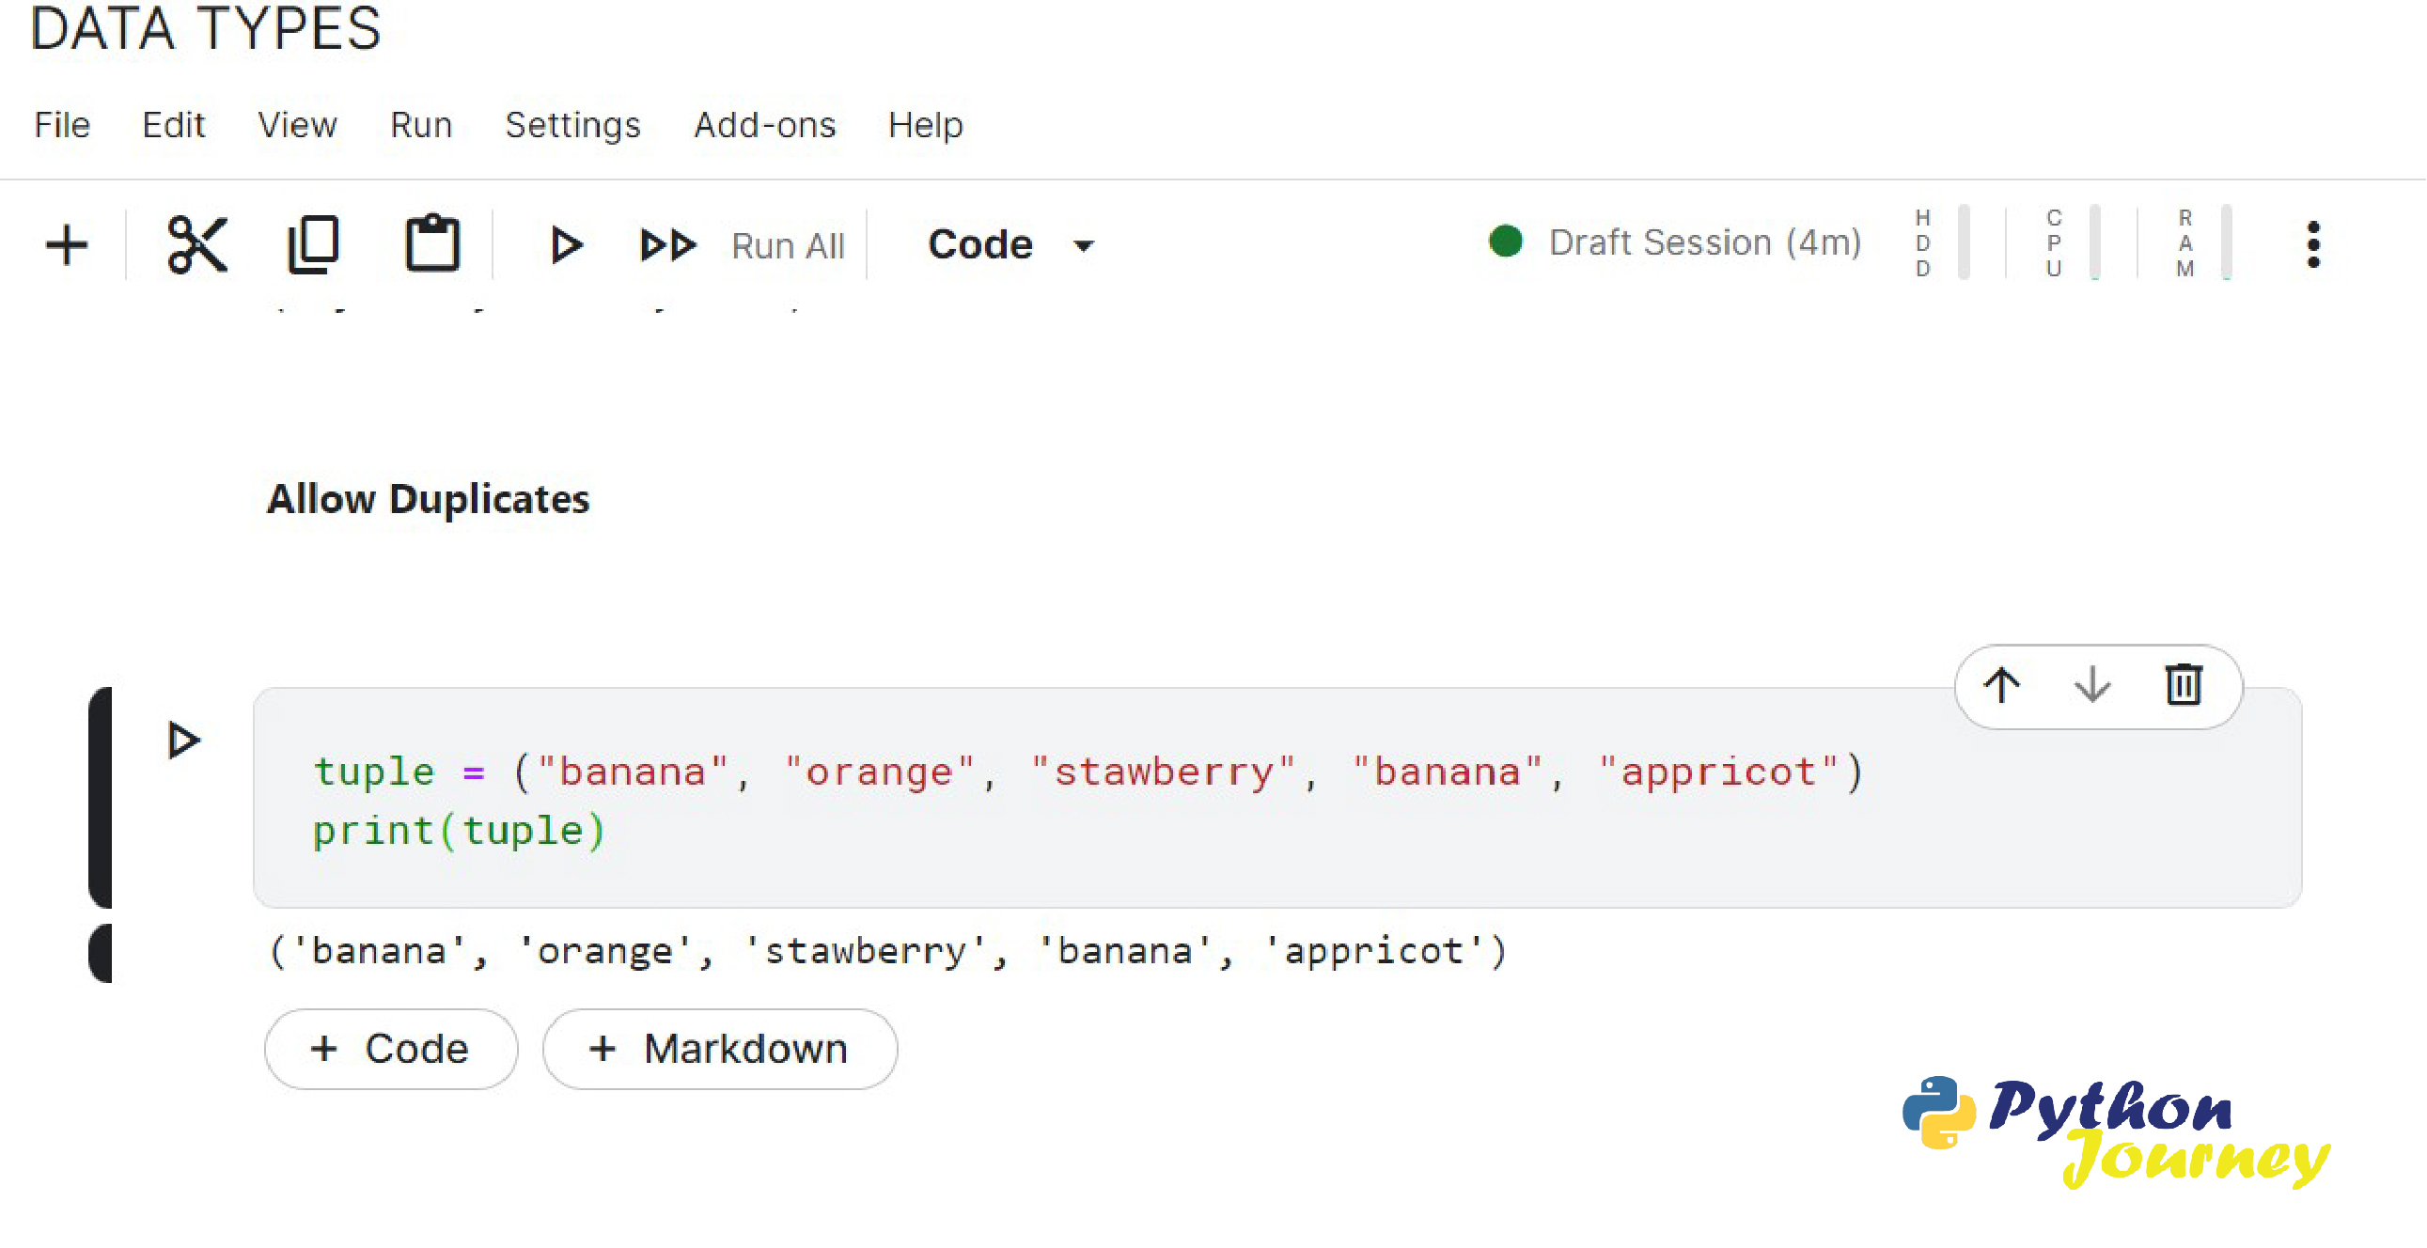Move cell up with arrow icon
Screen dimensions: 2427x1248
2002,685
